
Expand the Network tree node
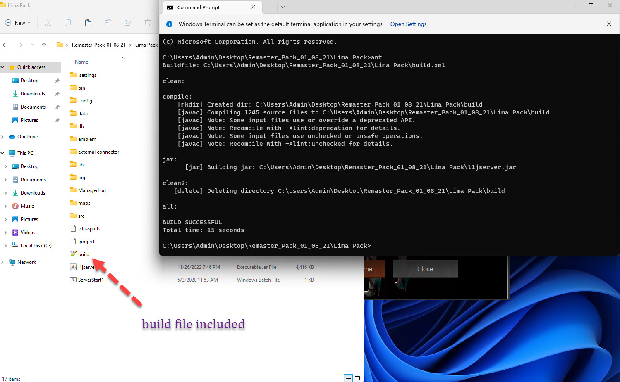(x=2, y=262)
